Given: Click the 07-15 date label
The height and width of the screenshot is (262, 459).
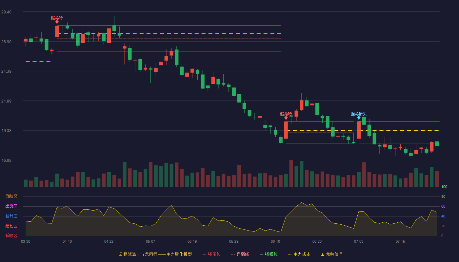Looking at the screenshot, I should click(400, 241).
